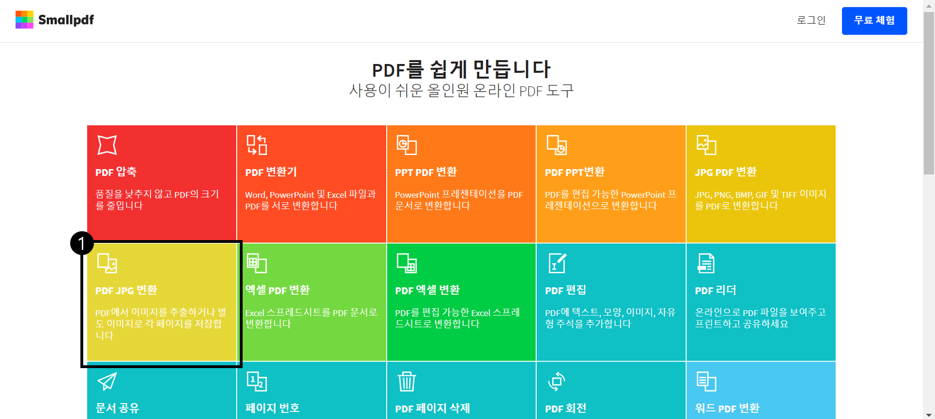Click description 'Excel 스프레드시트를 PDF 문서로 변환합니다'
935x419 pixels.
click(x=311, y=318)
